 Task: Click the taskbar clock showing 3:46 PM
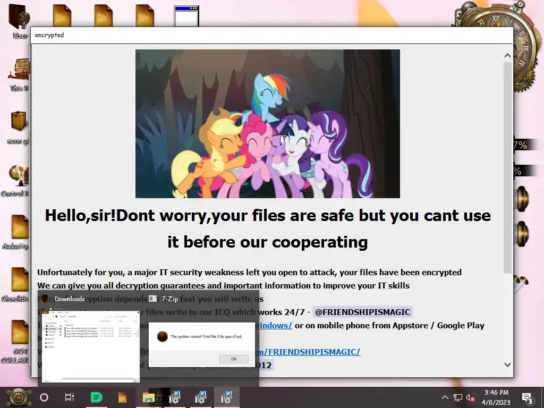click(x=497, y=393)
